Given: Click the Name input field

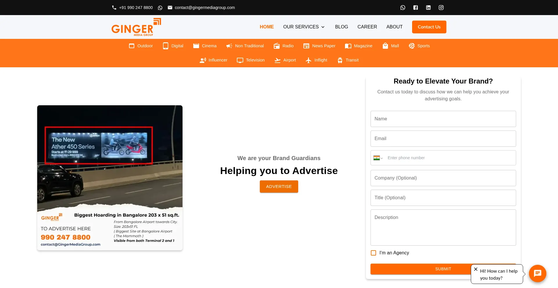Looking at the screenshot, I should (443, 119).
